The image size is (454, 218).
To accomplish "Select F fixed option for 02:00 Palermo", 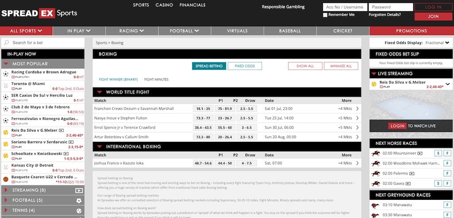I will coord(447,173).
